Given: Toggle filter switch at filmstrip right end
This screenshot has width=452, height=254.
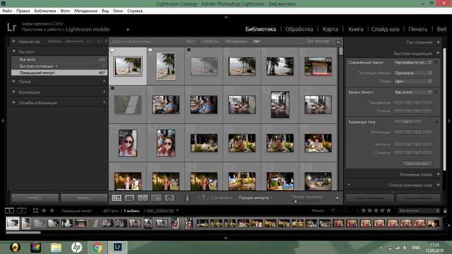Looking at the screenshot, I should click(x=445, y=211).
